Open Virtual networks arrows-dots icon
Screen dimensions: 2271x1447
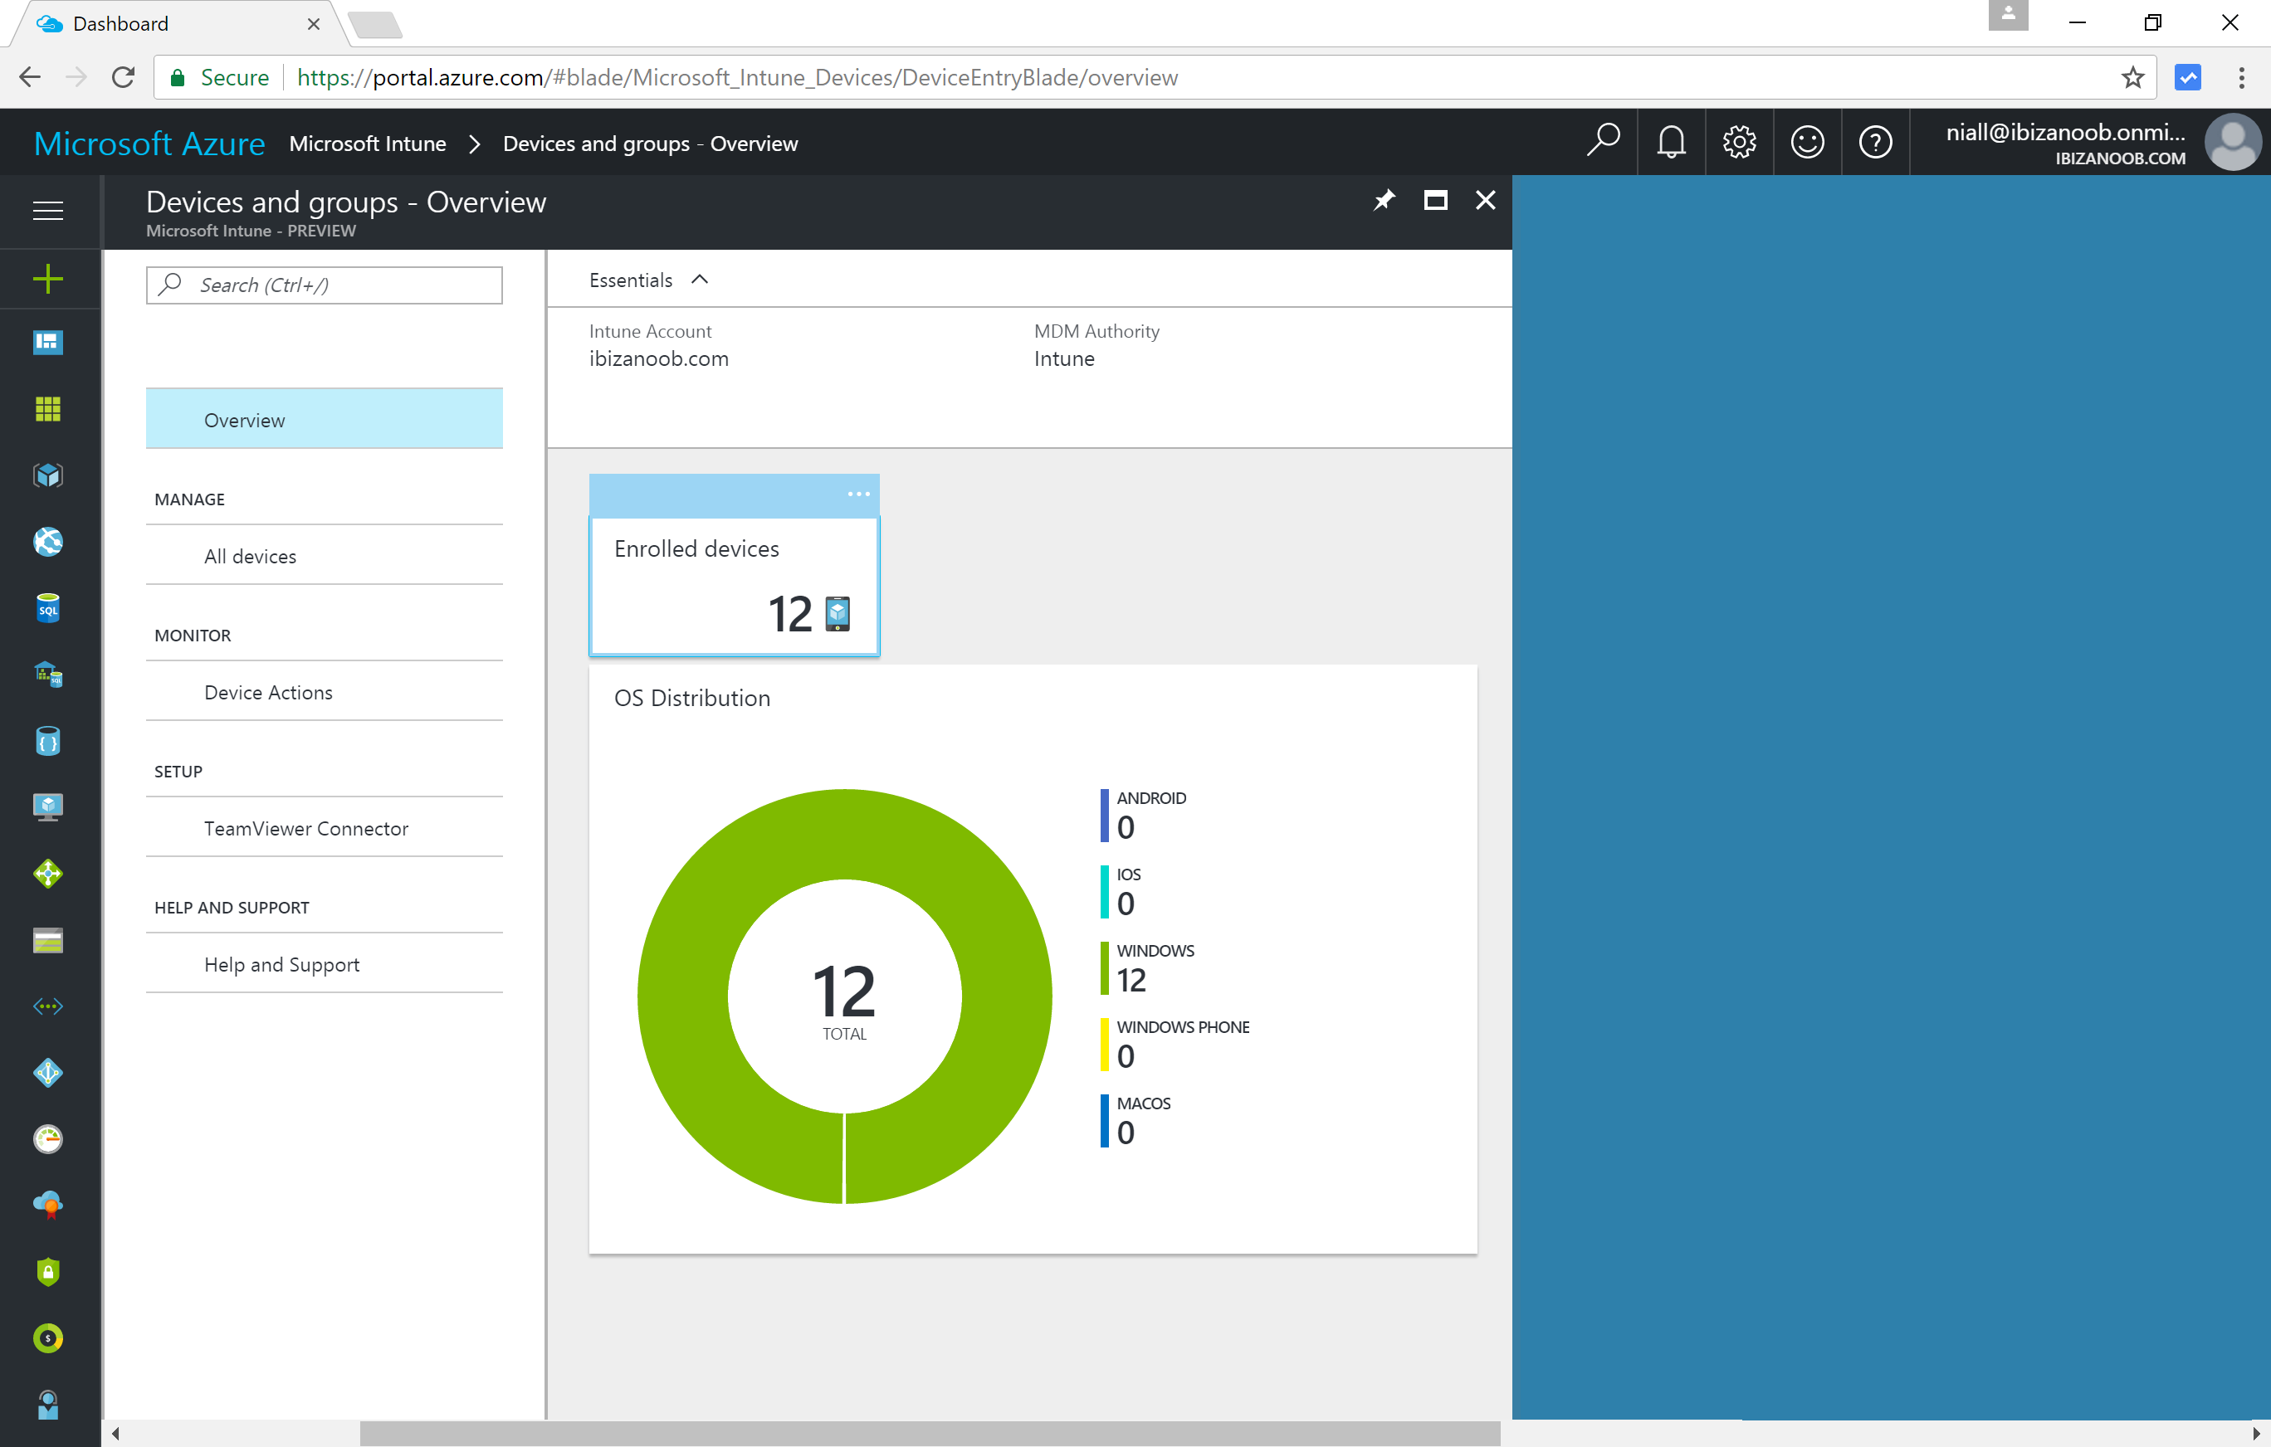point(48,1006)
